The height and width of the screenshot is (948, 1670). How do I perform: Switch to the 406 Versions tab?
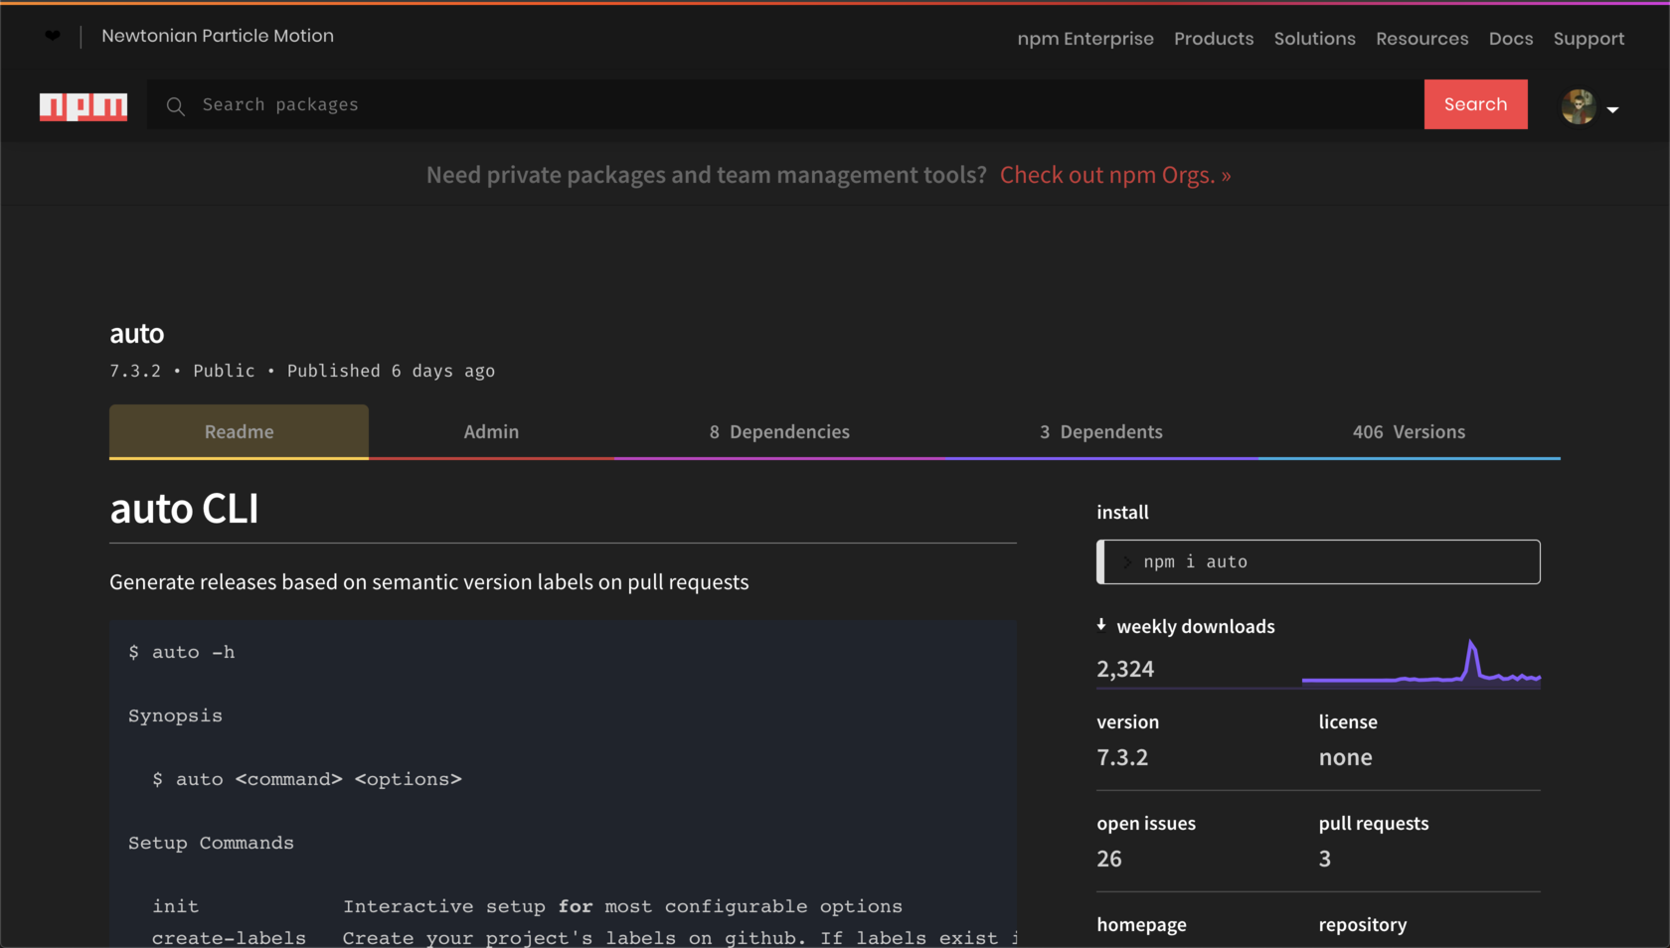tap(1409, 431)
